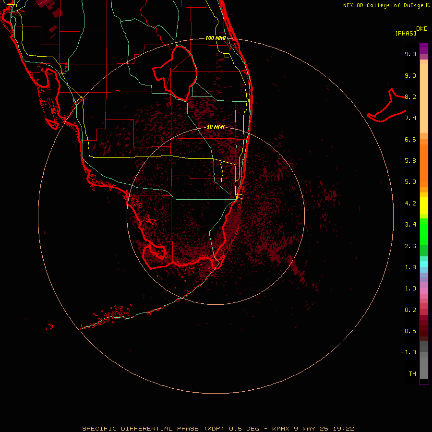Click the 4.2 scale value

[x=410, y=204]
